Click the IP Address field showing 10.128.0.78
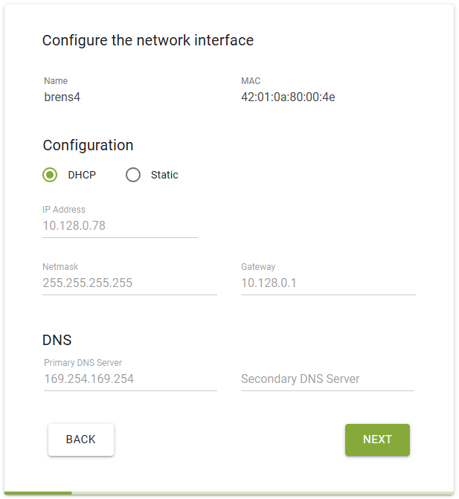Screen dimensions: 459x499 point(119,225)
